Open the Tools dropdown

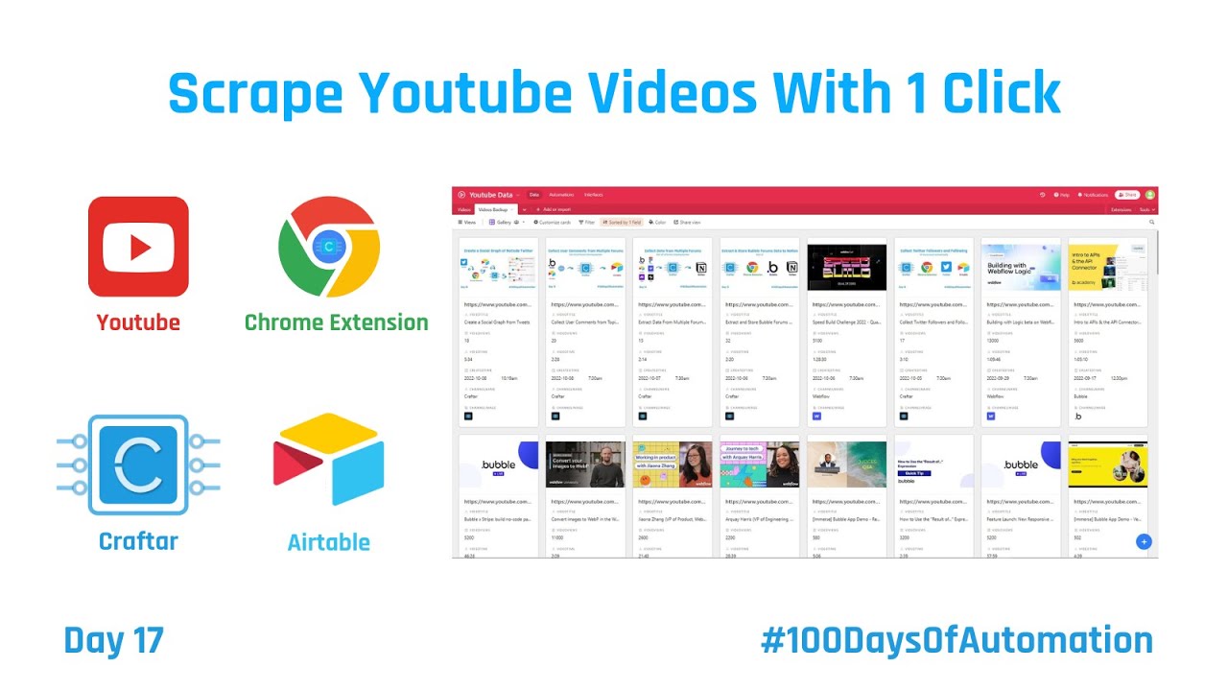[x=1146, y=209]
